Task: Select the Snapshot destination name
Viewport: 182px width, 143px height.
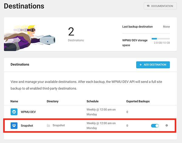Action: 27,125
